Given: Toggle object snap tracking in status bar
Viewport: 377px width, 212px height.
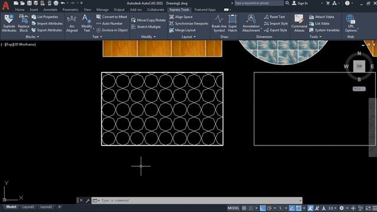Looking at the screenshot, I should click(292, 208).
